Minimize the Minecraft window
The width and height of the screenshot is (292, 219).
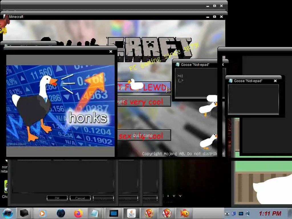click(208, 17)
